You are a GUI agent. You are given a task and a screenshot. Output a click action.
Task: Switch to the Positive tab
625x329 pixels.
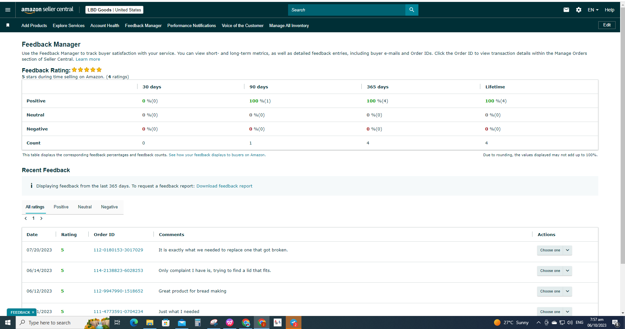61,207
